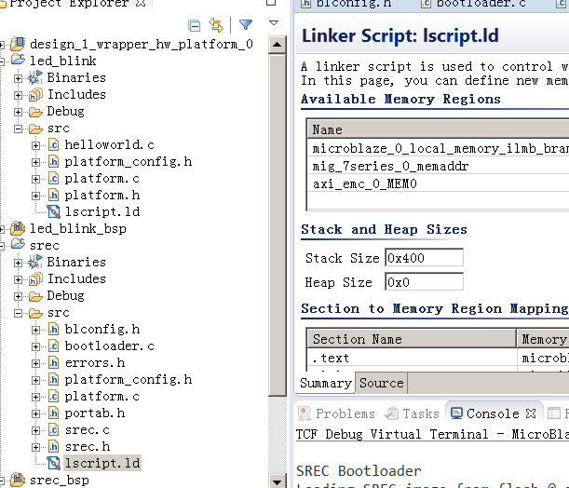Click Problems view icon

[x=305, y=413]
